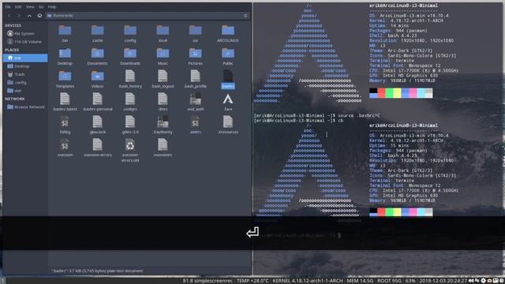This screenshot has height=284, width=505.
Task: Select the Desktop folder in file grid
Action: [x=65, y=54]
